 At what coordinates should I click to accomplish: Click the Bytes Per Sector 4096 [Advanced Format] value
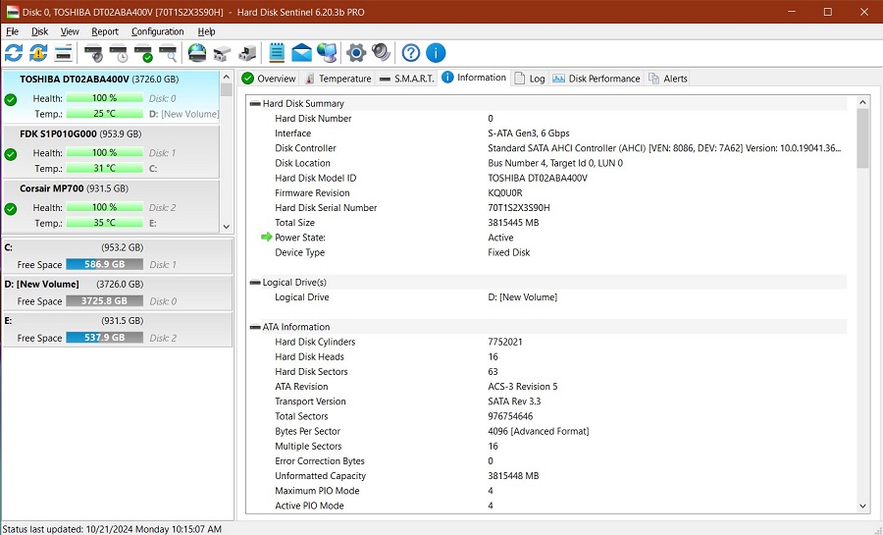538,431
